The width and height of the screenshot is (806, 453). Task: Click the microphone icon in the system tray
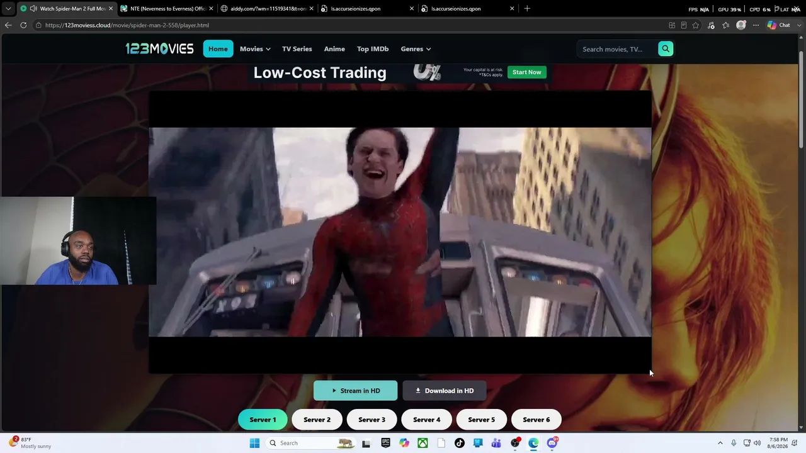(734, 443)
